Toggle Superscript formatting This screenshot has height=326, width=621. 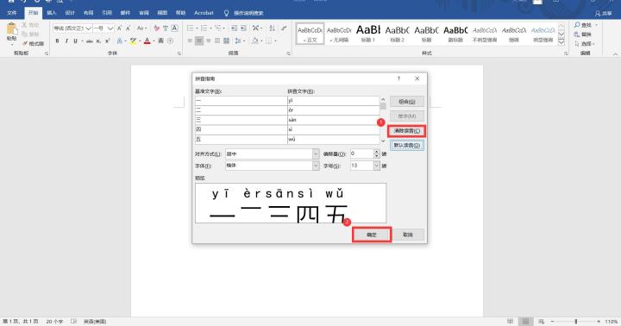pos(107,41)
